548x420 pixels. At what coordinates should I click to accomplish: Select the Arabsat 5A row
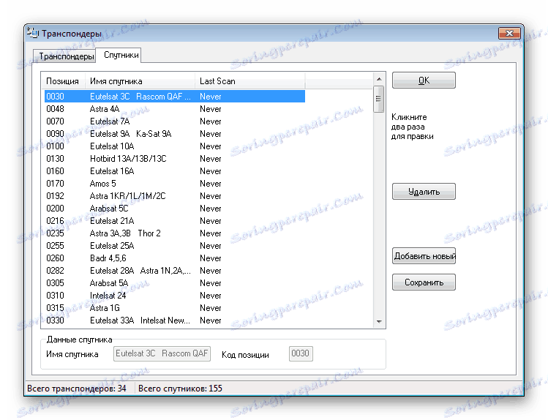click(175, 283)
